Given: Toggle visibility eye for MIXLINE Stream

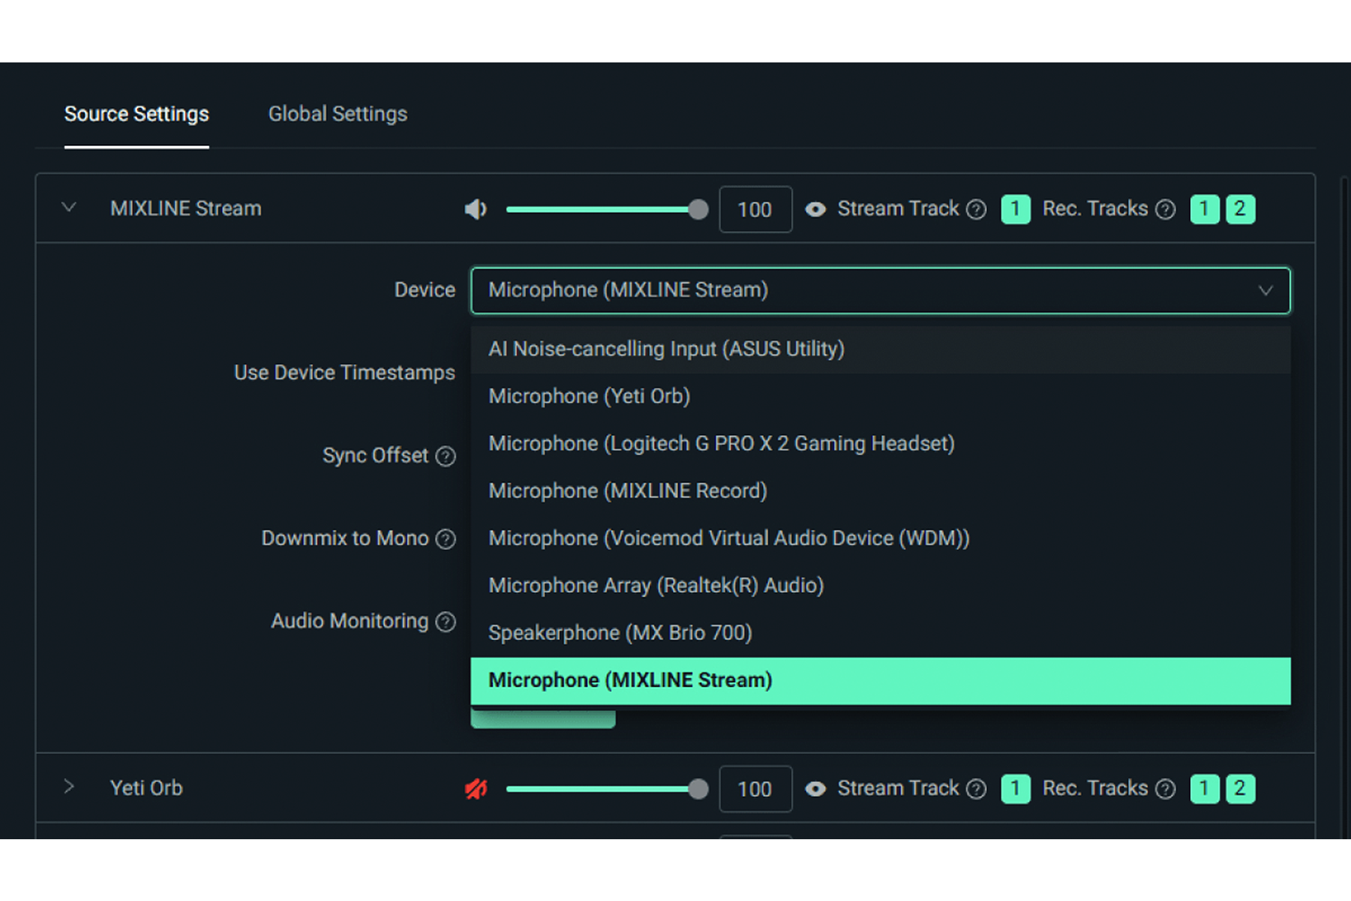Looking at the screenshot, I should click(x=816, y=209).
